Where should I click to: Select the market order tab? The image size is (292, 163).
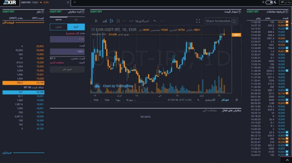click(76, 19)
